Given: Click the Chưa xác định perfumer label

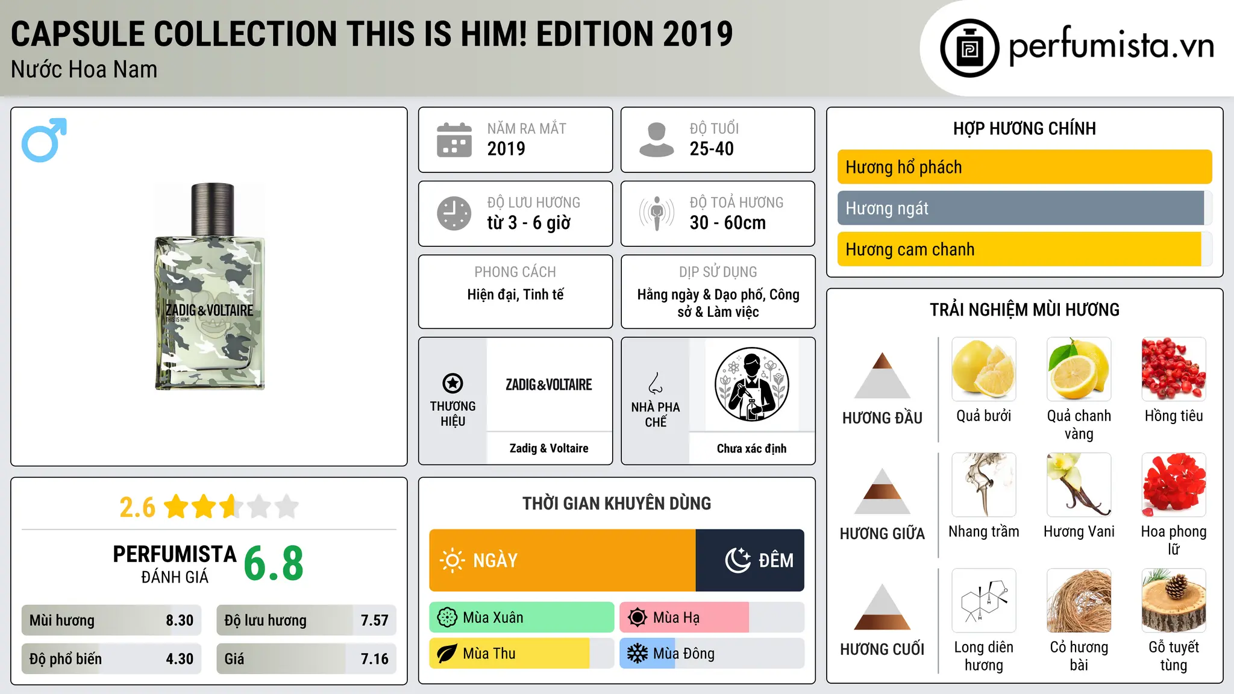Looking at the screenshot, I should click(x=751, y=448).
